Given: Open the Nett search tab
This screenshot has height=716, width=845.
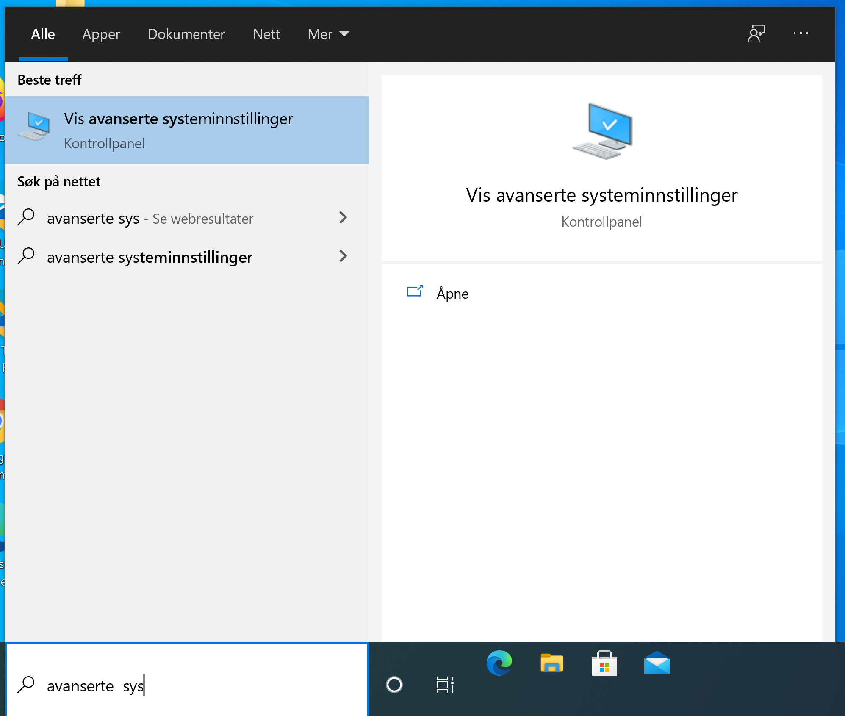Looking at the screenshot, I should click(266, 34).
